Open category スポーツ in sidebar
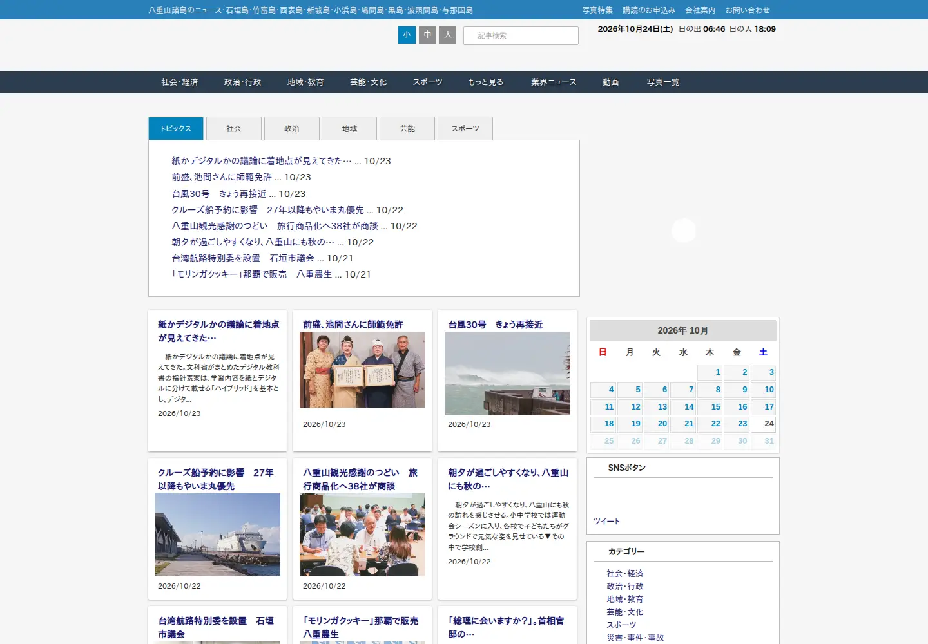The height and width of the screenshot is (644, 928). point(621,625)
